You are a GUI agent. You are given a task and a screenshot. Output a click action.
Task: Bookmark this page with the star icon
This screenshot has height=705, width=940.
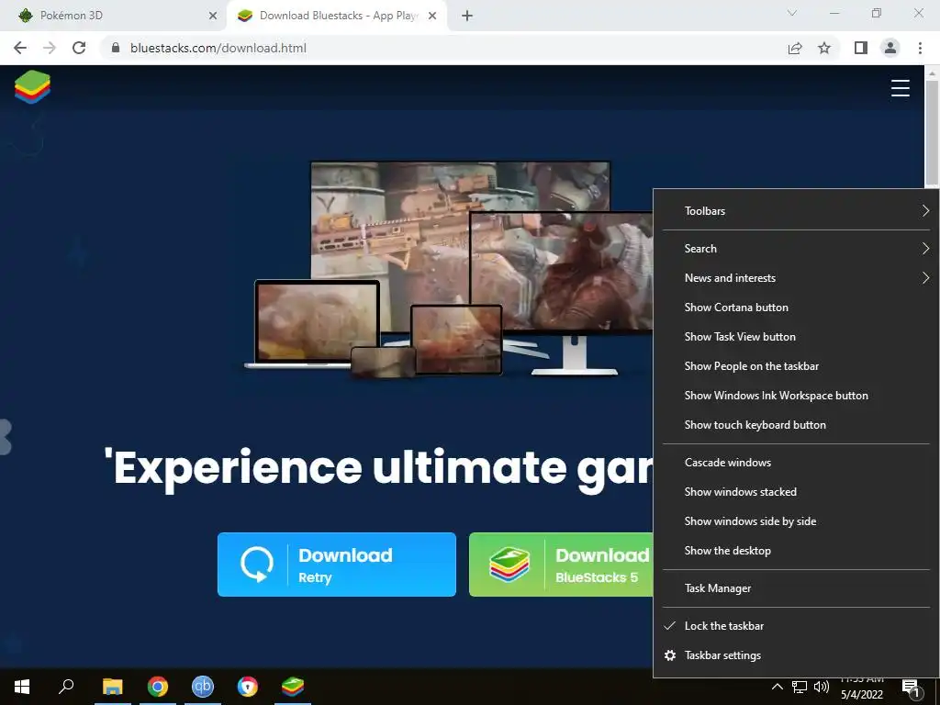824,48
